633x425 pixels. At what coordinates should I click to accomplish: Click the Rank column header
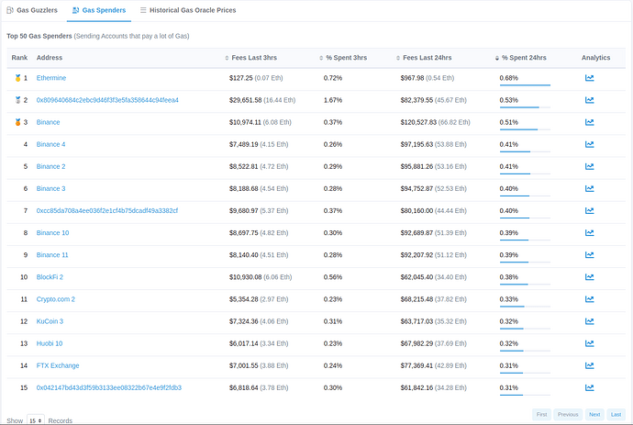pyautogui.click(x=19, y=58)
